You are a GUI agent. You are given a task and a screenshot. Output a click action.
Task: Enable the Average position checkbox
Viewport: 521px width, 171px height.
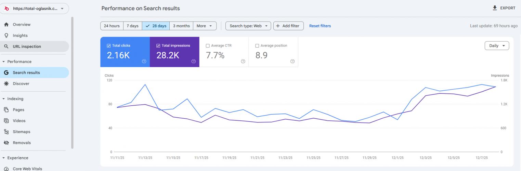257,45
